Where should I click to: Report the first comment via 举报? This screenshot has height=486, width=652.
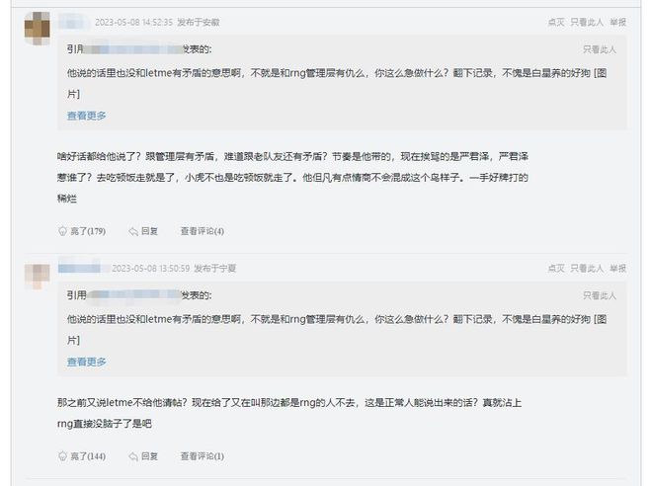(617, 22)
